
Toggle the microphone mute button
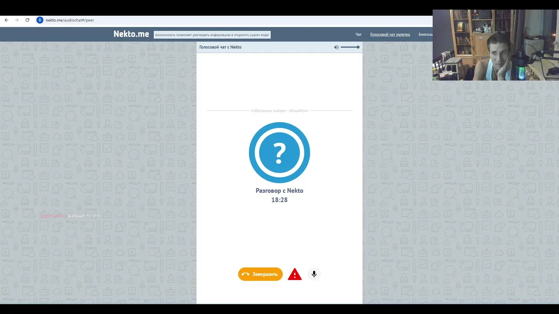[314, 274]
